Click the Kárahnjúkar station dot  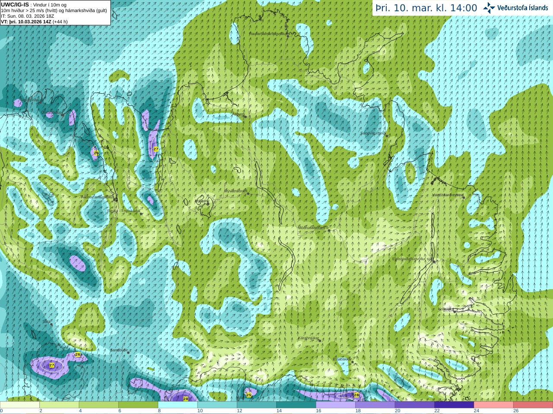click(x=320, y=341)
